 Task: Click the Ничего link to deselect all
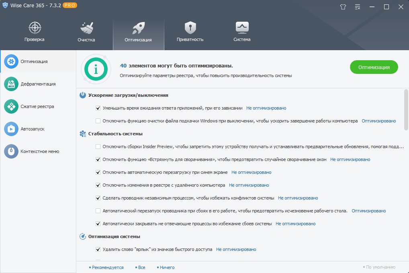click(x=167, y=267)
